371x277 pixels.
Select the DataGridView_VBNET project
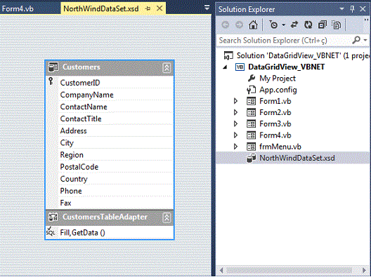(286, 67)
